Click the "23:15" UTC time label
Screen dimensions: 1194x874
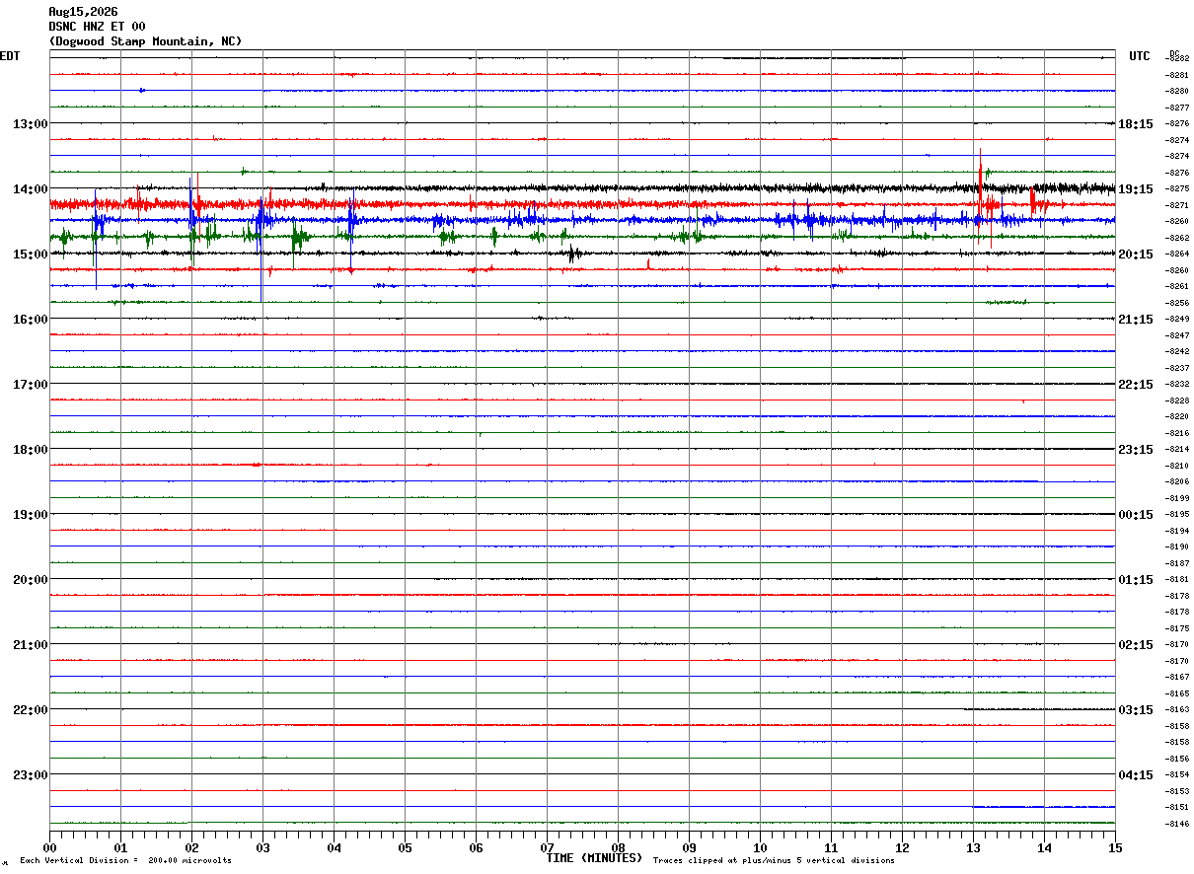point(1136,450)
